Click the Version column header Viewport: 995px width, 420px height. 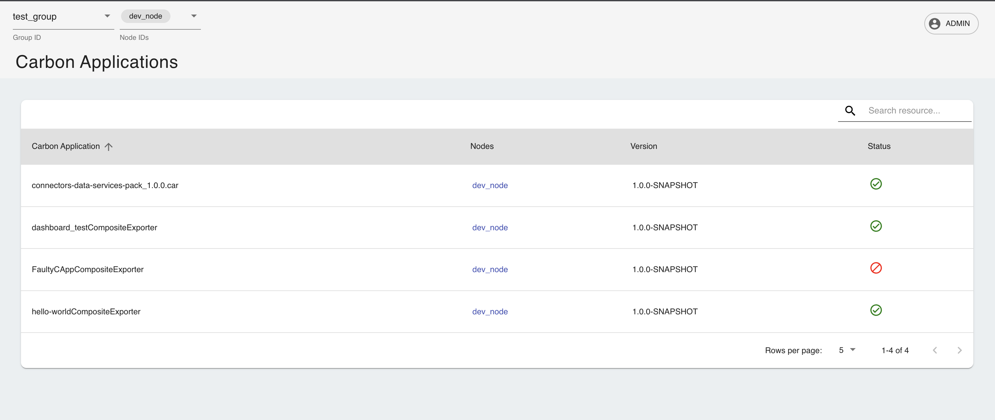point(644,146)
